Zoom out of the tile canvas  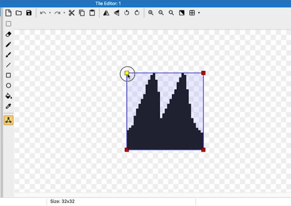click(161, 13)
